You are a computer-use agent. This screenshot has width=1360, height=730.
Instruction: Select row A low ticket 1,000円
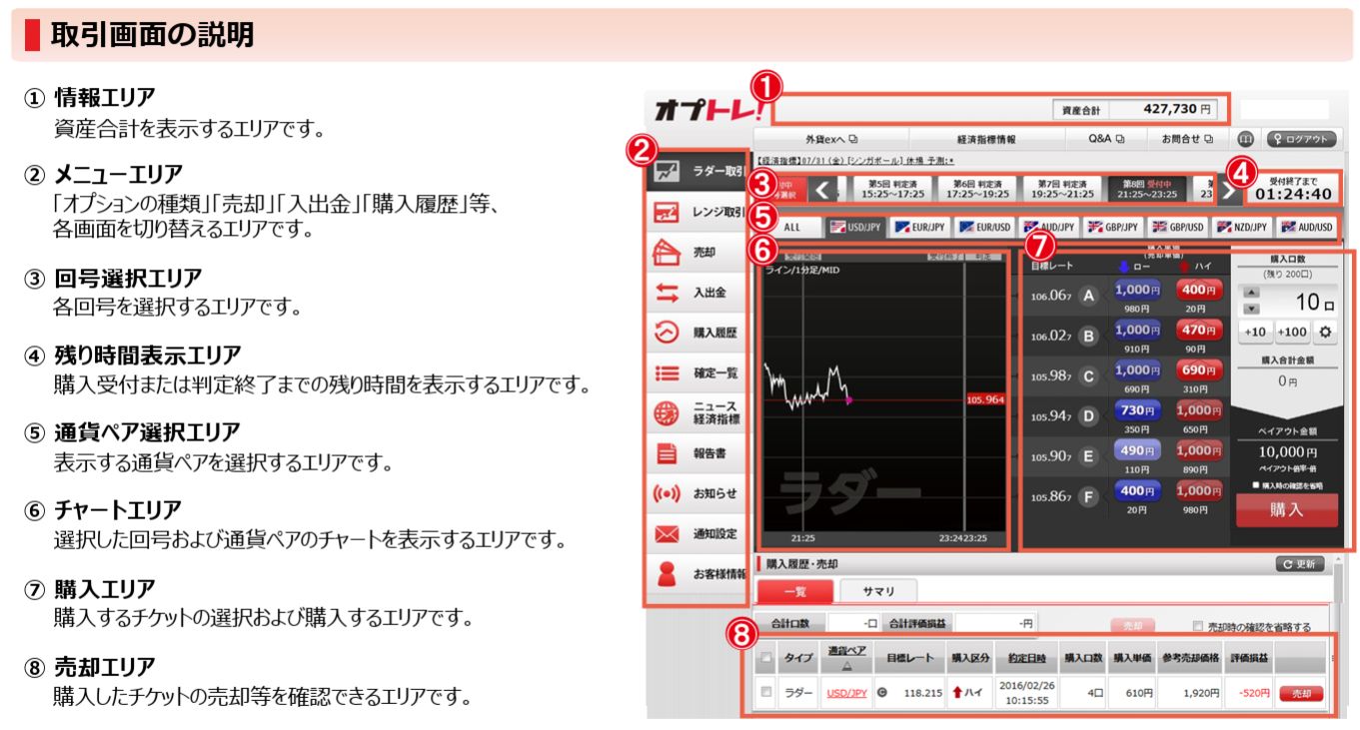tap(1135, 290)
